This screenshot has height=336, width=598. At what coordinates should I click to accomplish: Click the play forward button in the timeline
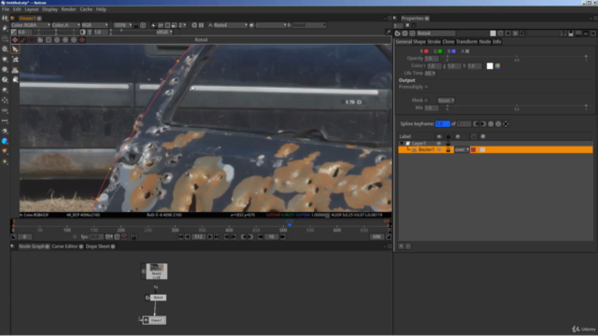click(x=209, y=237)
